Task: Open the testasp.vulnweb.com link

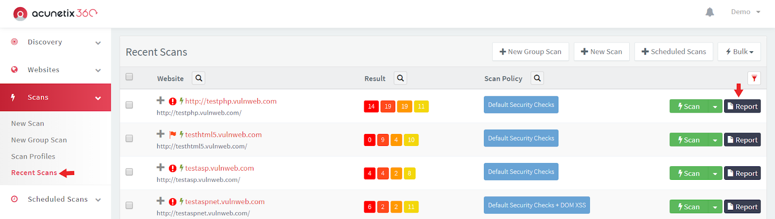Action: (219, 168)
